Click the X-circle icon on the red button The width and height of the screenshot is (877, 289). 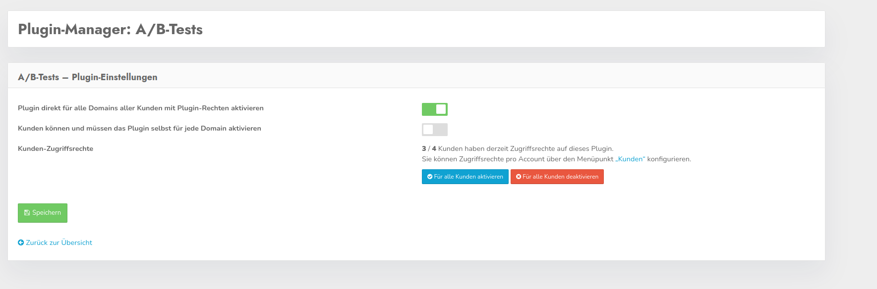(519, 177)
